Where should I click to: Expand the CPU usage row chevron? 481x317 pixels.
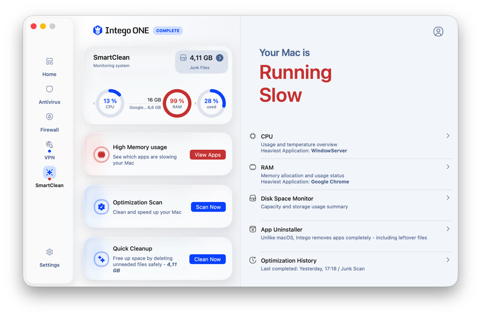(x=448, y=136)
